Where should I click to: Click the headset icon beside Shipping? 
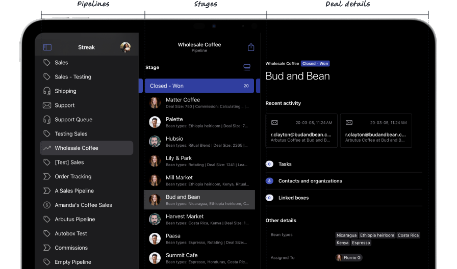tap(46, 91)
